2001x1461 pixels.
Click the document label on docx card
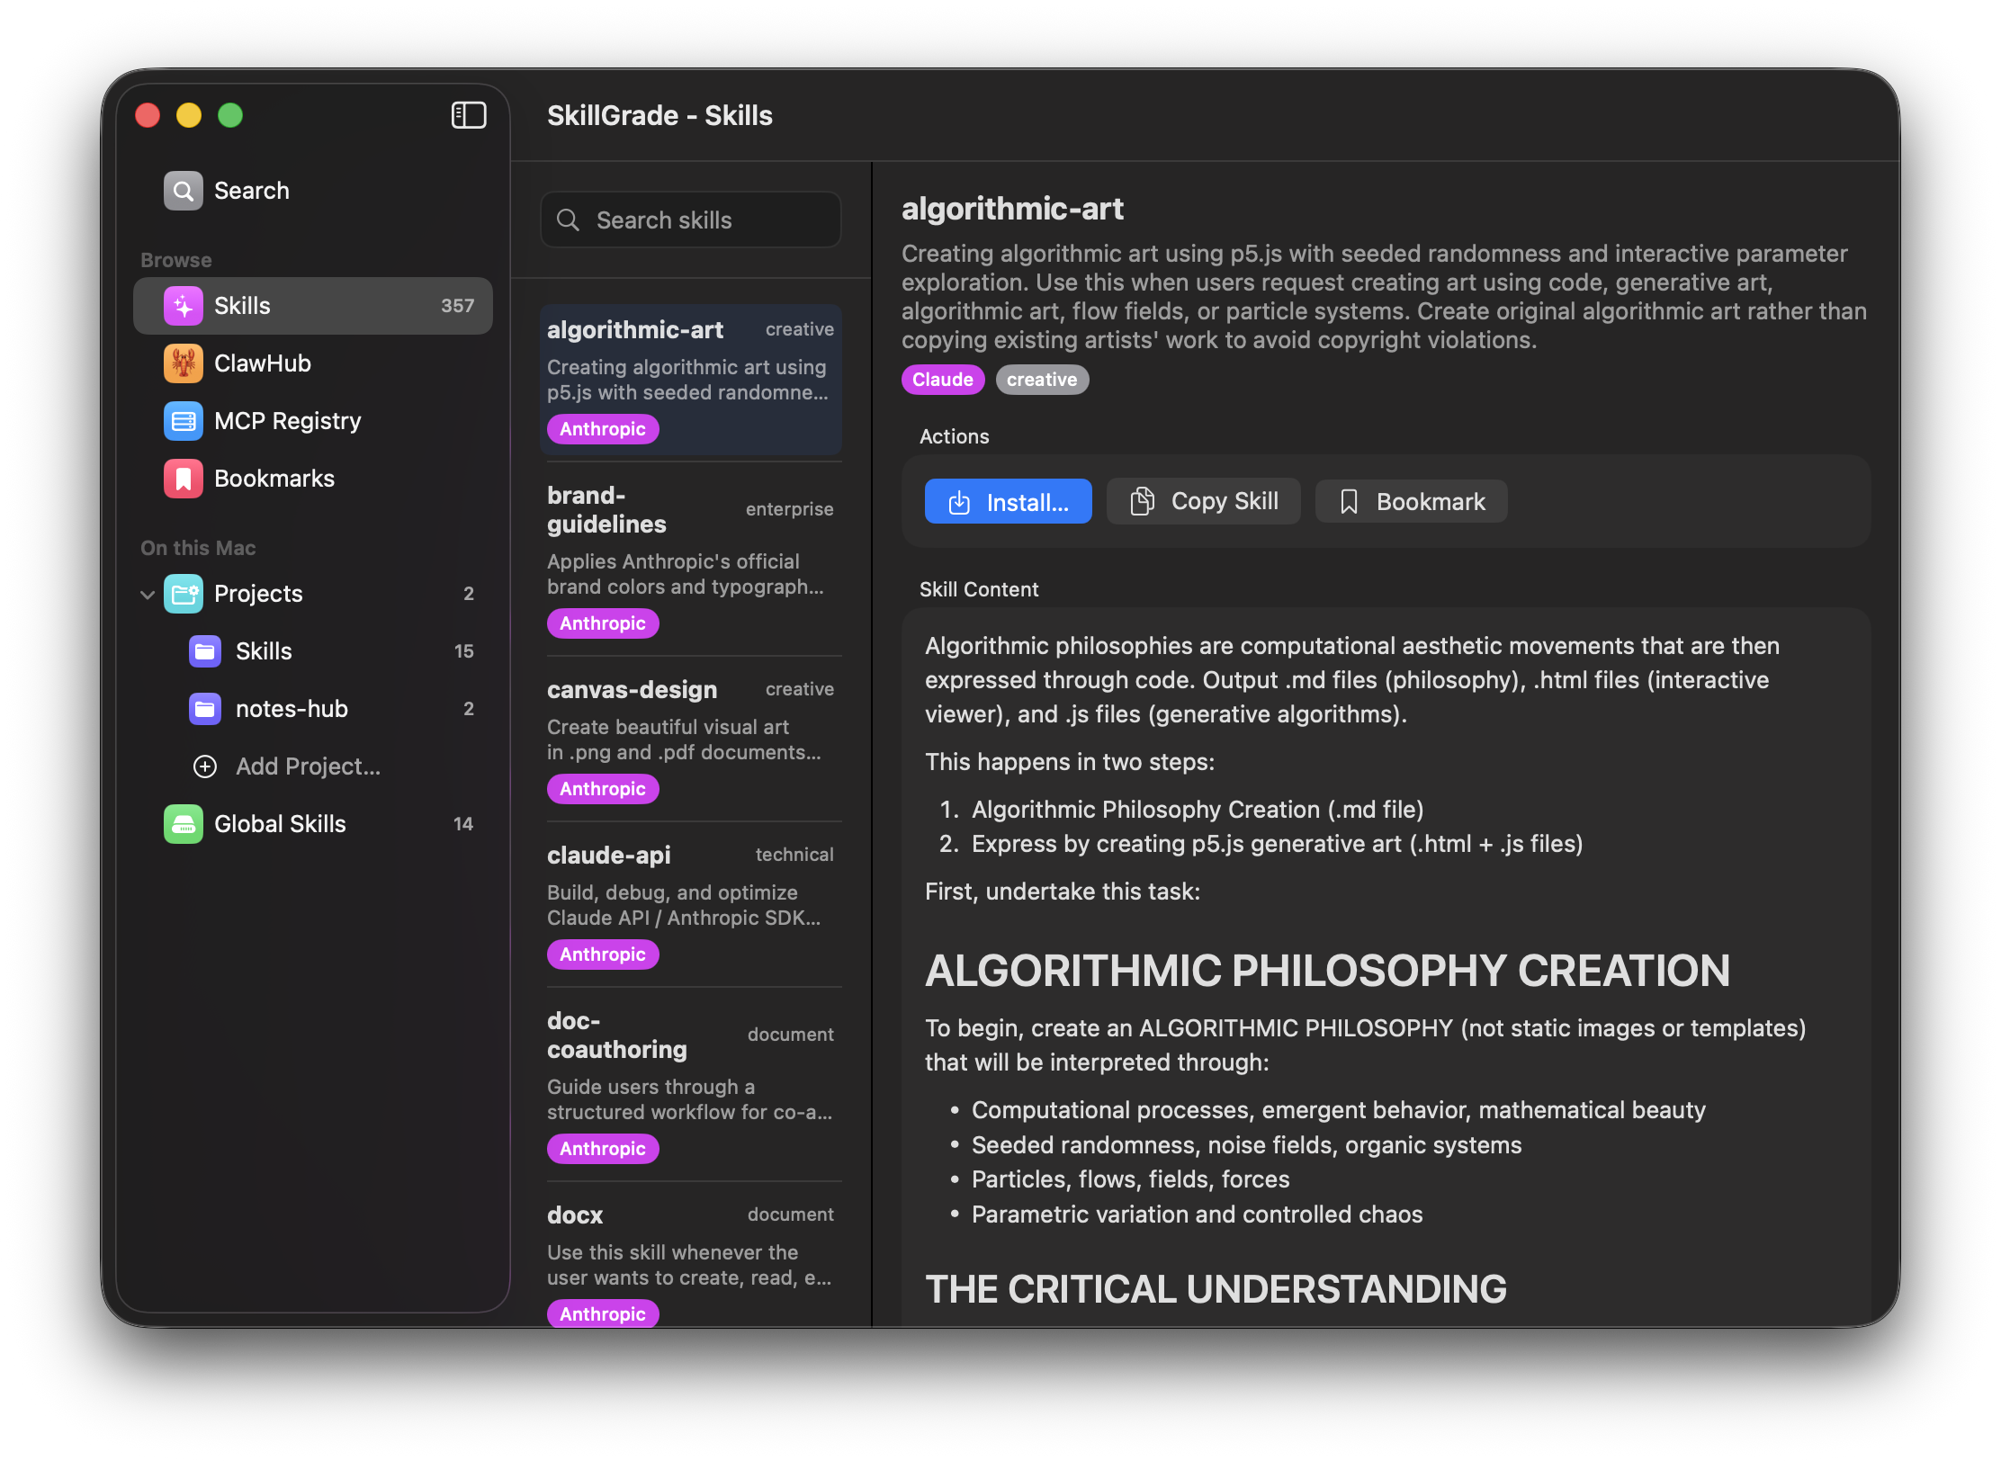pyautogui.click(x=790, y=1215)
